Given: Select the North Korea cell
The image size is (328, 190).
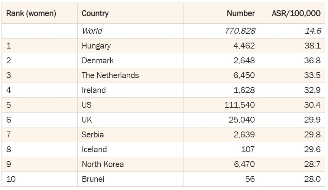Looking at the screenshot, I should 103,164.
